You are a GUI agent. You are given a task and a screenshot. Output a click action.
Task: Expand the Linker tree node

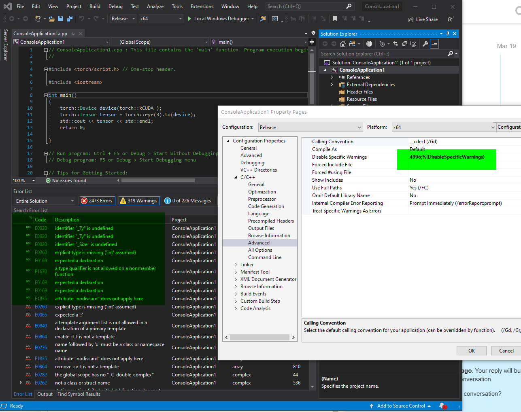pos(236,265)
